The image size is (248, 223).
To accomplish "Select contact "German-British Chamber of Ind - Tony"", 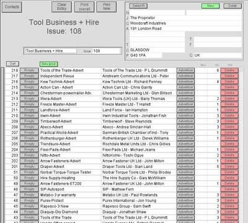I will [x=135, y=133].
